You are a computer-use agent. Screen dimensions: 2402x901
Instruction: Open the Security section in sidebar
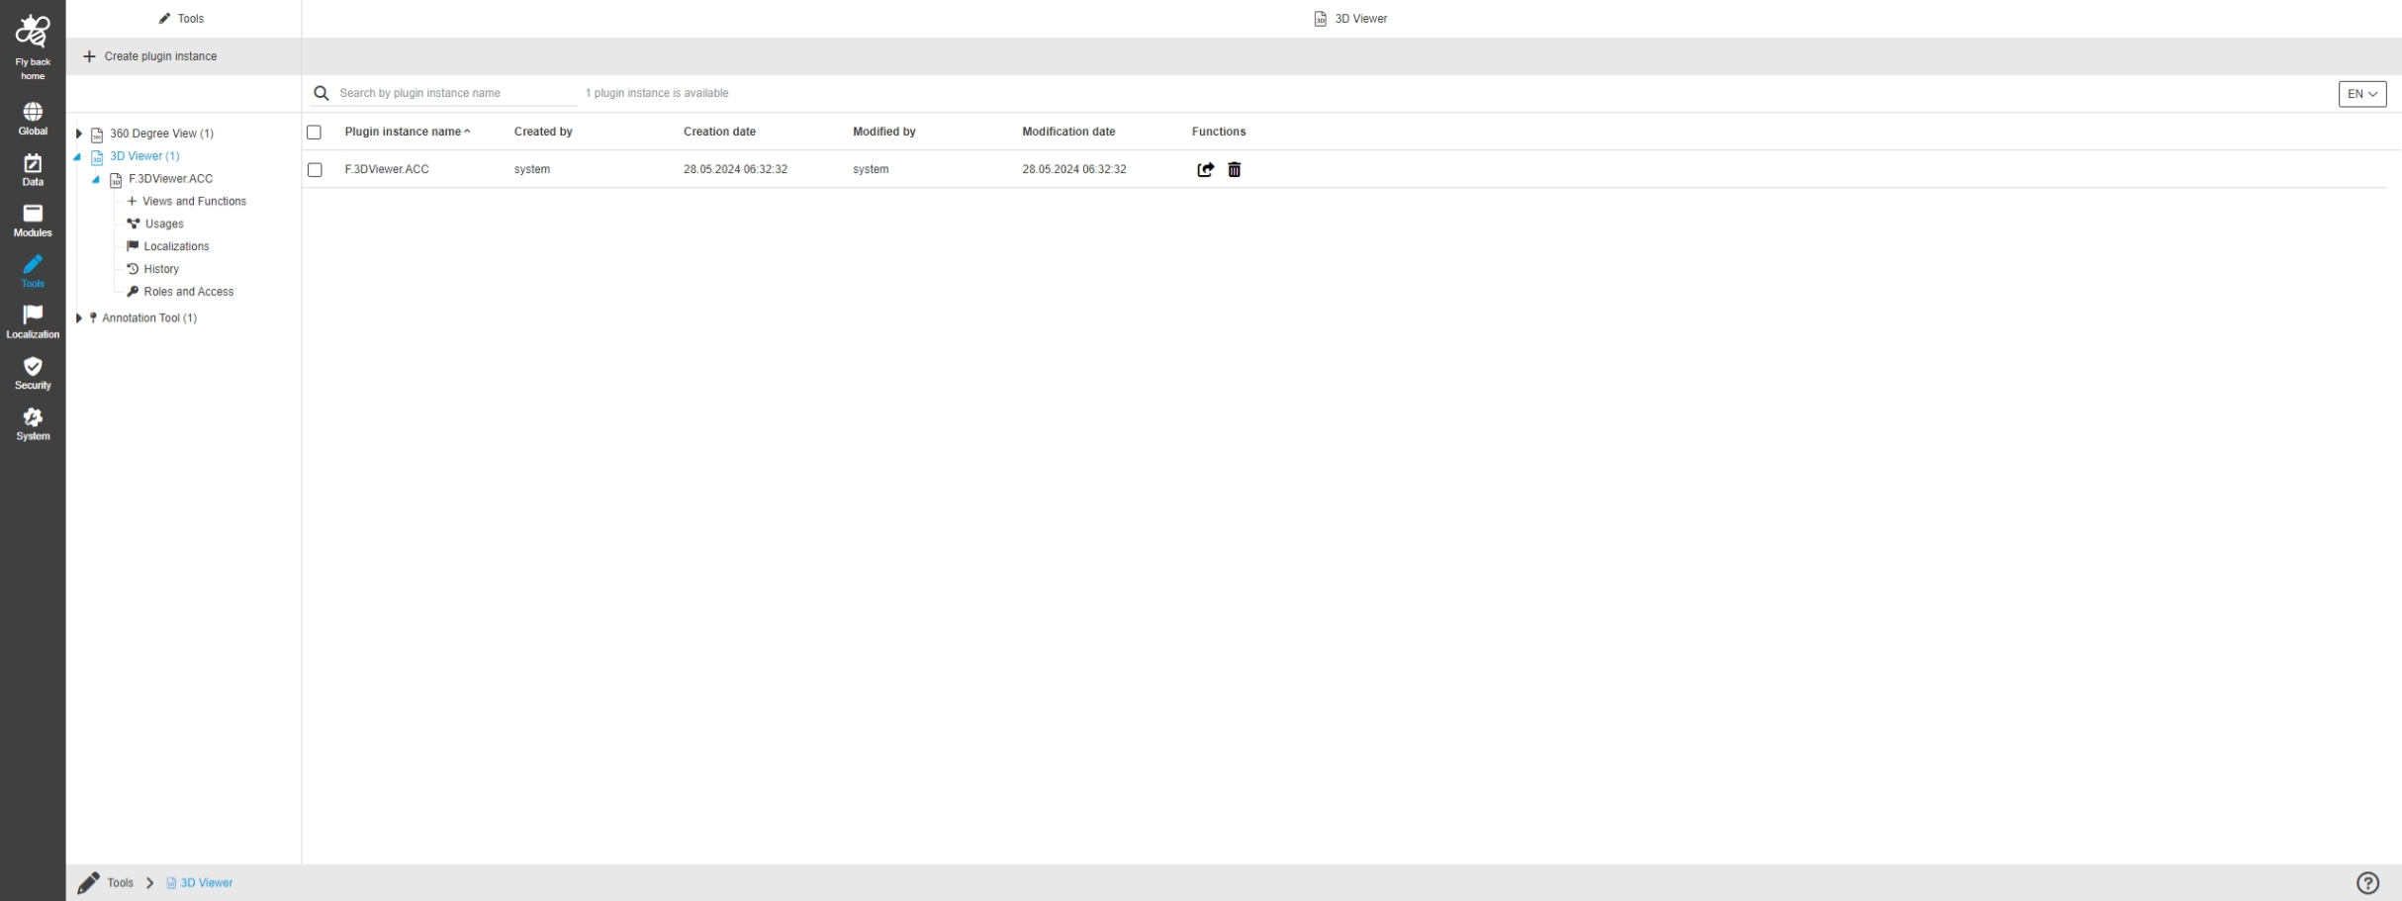click(x=33, y=373)
